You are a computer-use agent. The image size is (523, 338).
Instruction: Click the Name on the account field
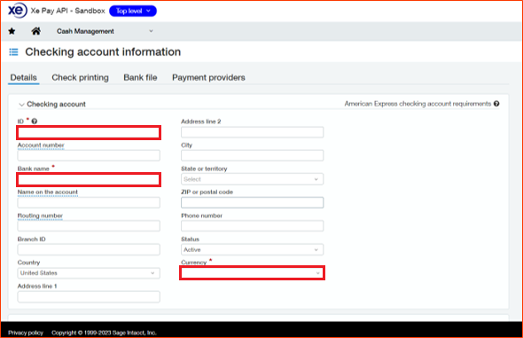click(89, 202)
